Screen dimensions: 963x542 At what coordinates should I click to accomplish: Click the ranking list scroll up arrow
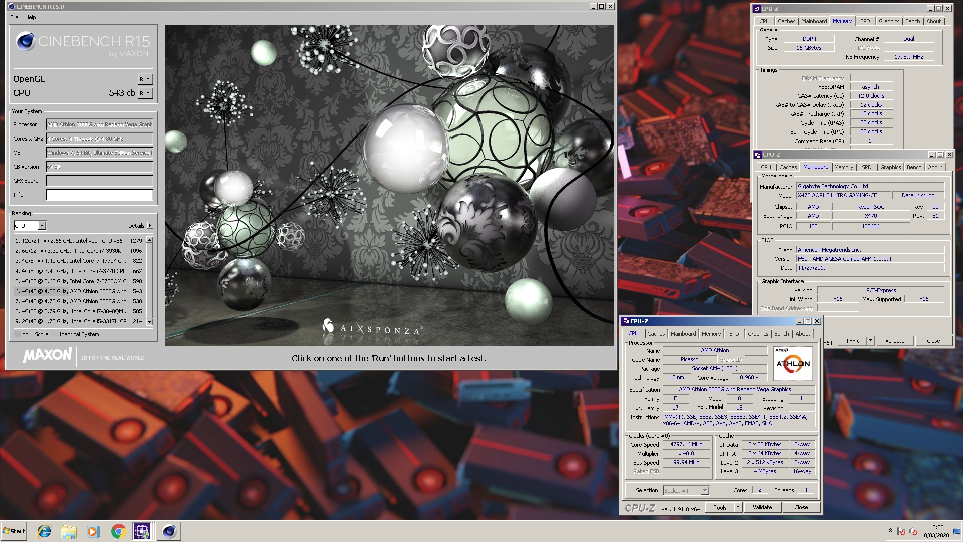point(149,240)
